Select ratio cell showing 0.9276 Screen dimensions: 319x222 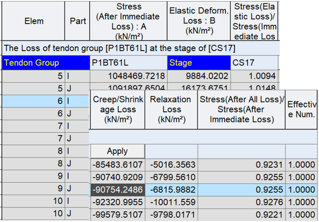[x=242, y=202]
